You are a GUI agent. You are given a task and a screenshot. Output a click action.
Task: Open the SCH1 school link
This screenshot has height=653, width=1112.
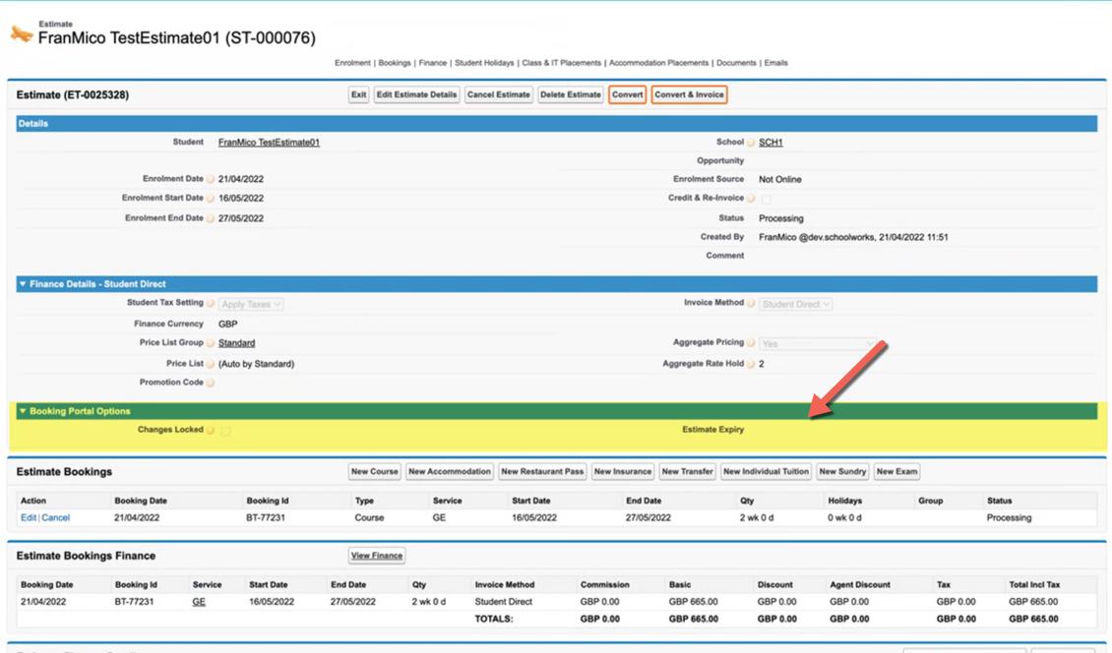(x=771, y=143)
